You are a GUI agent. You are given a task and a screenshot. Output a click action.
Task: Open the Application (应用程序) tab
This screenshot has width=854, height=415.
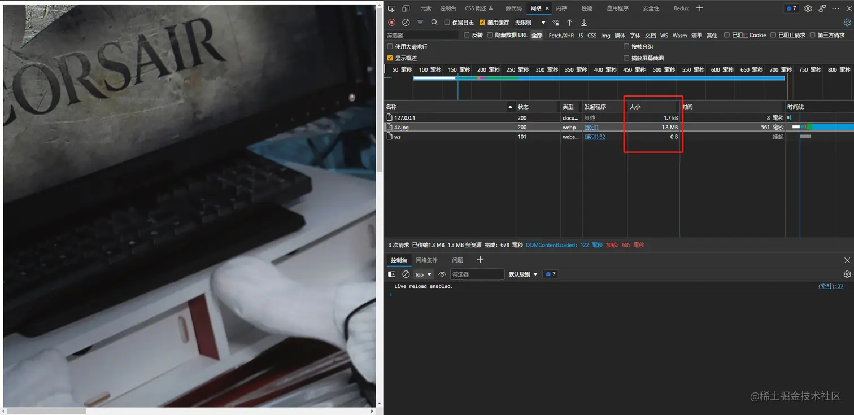pyautogui.click(x=617, y=8)
